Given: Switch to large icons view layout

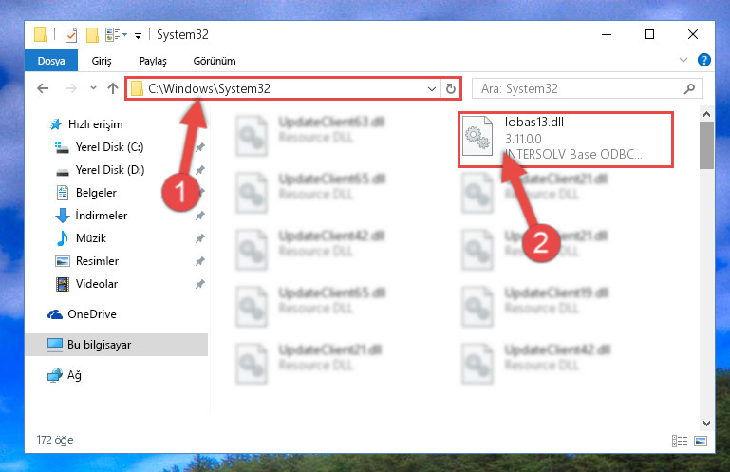Looking at the screenshot, I should [x=701, y=441].
